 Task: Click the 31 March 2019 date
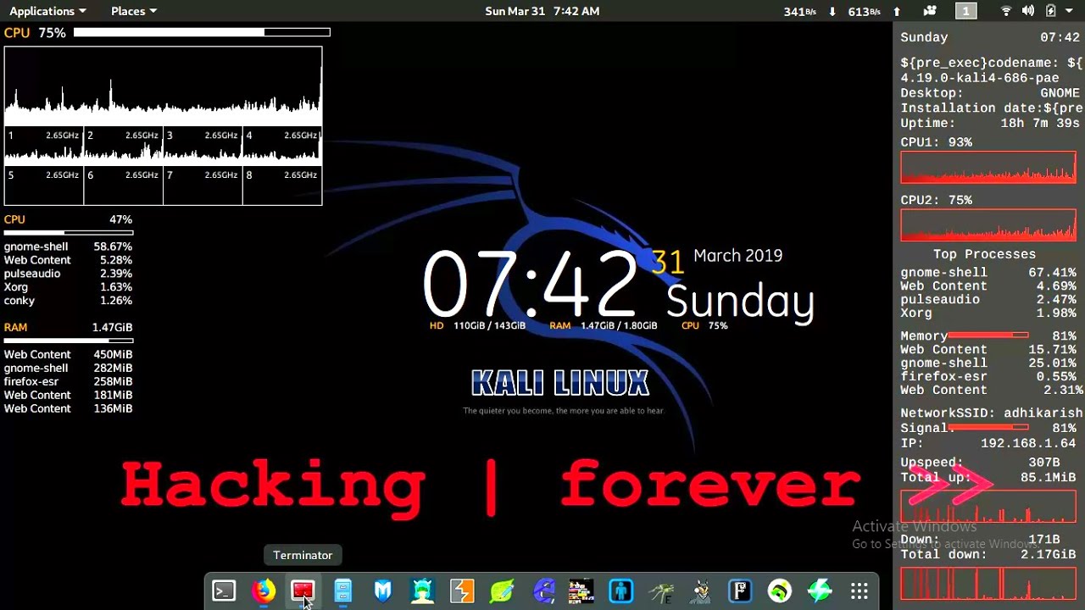(717, 259)
